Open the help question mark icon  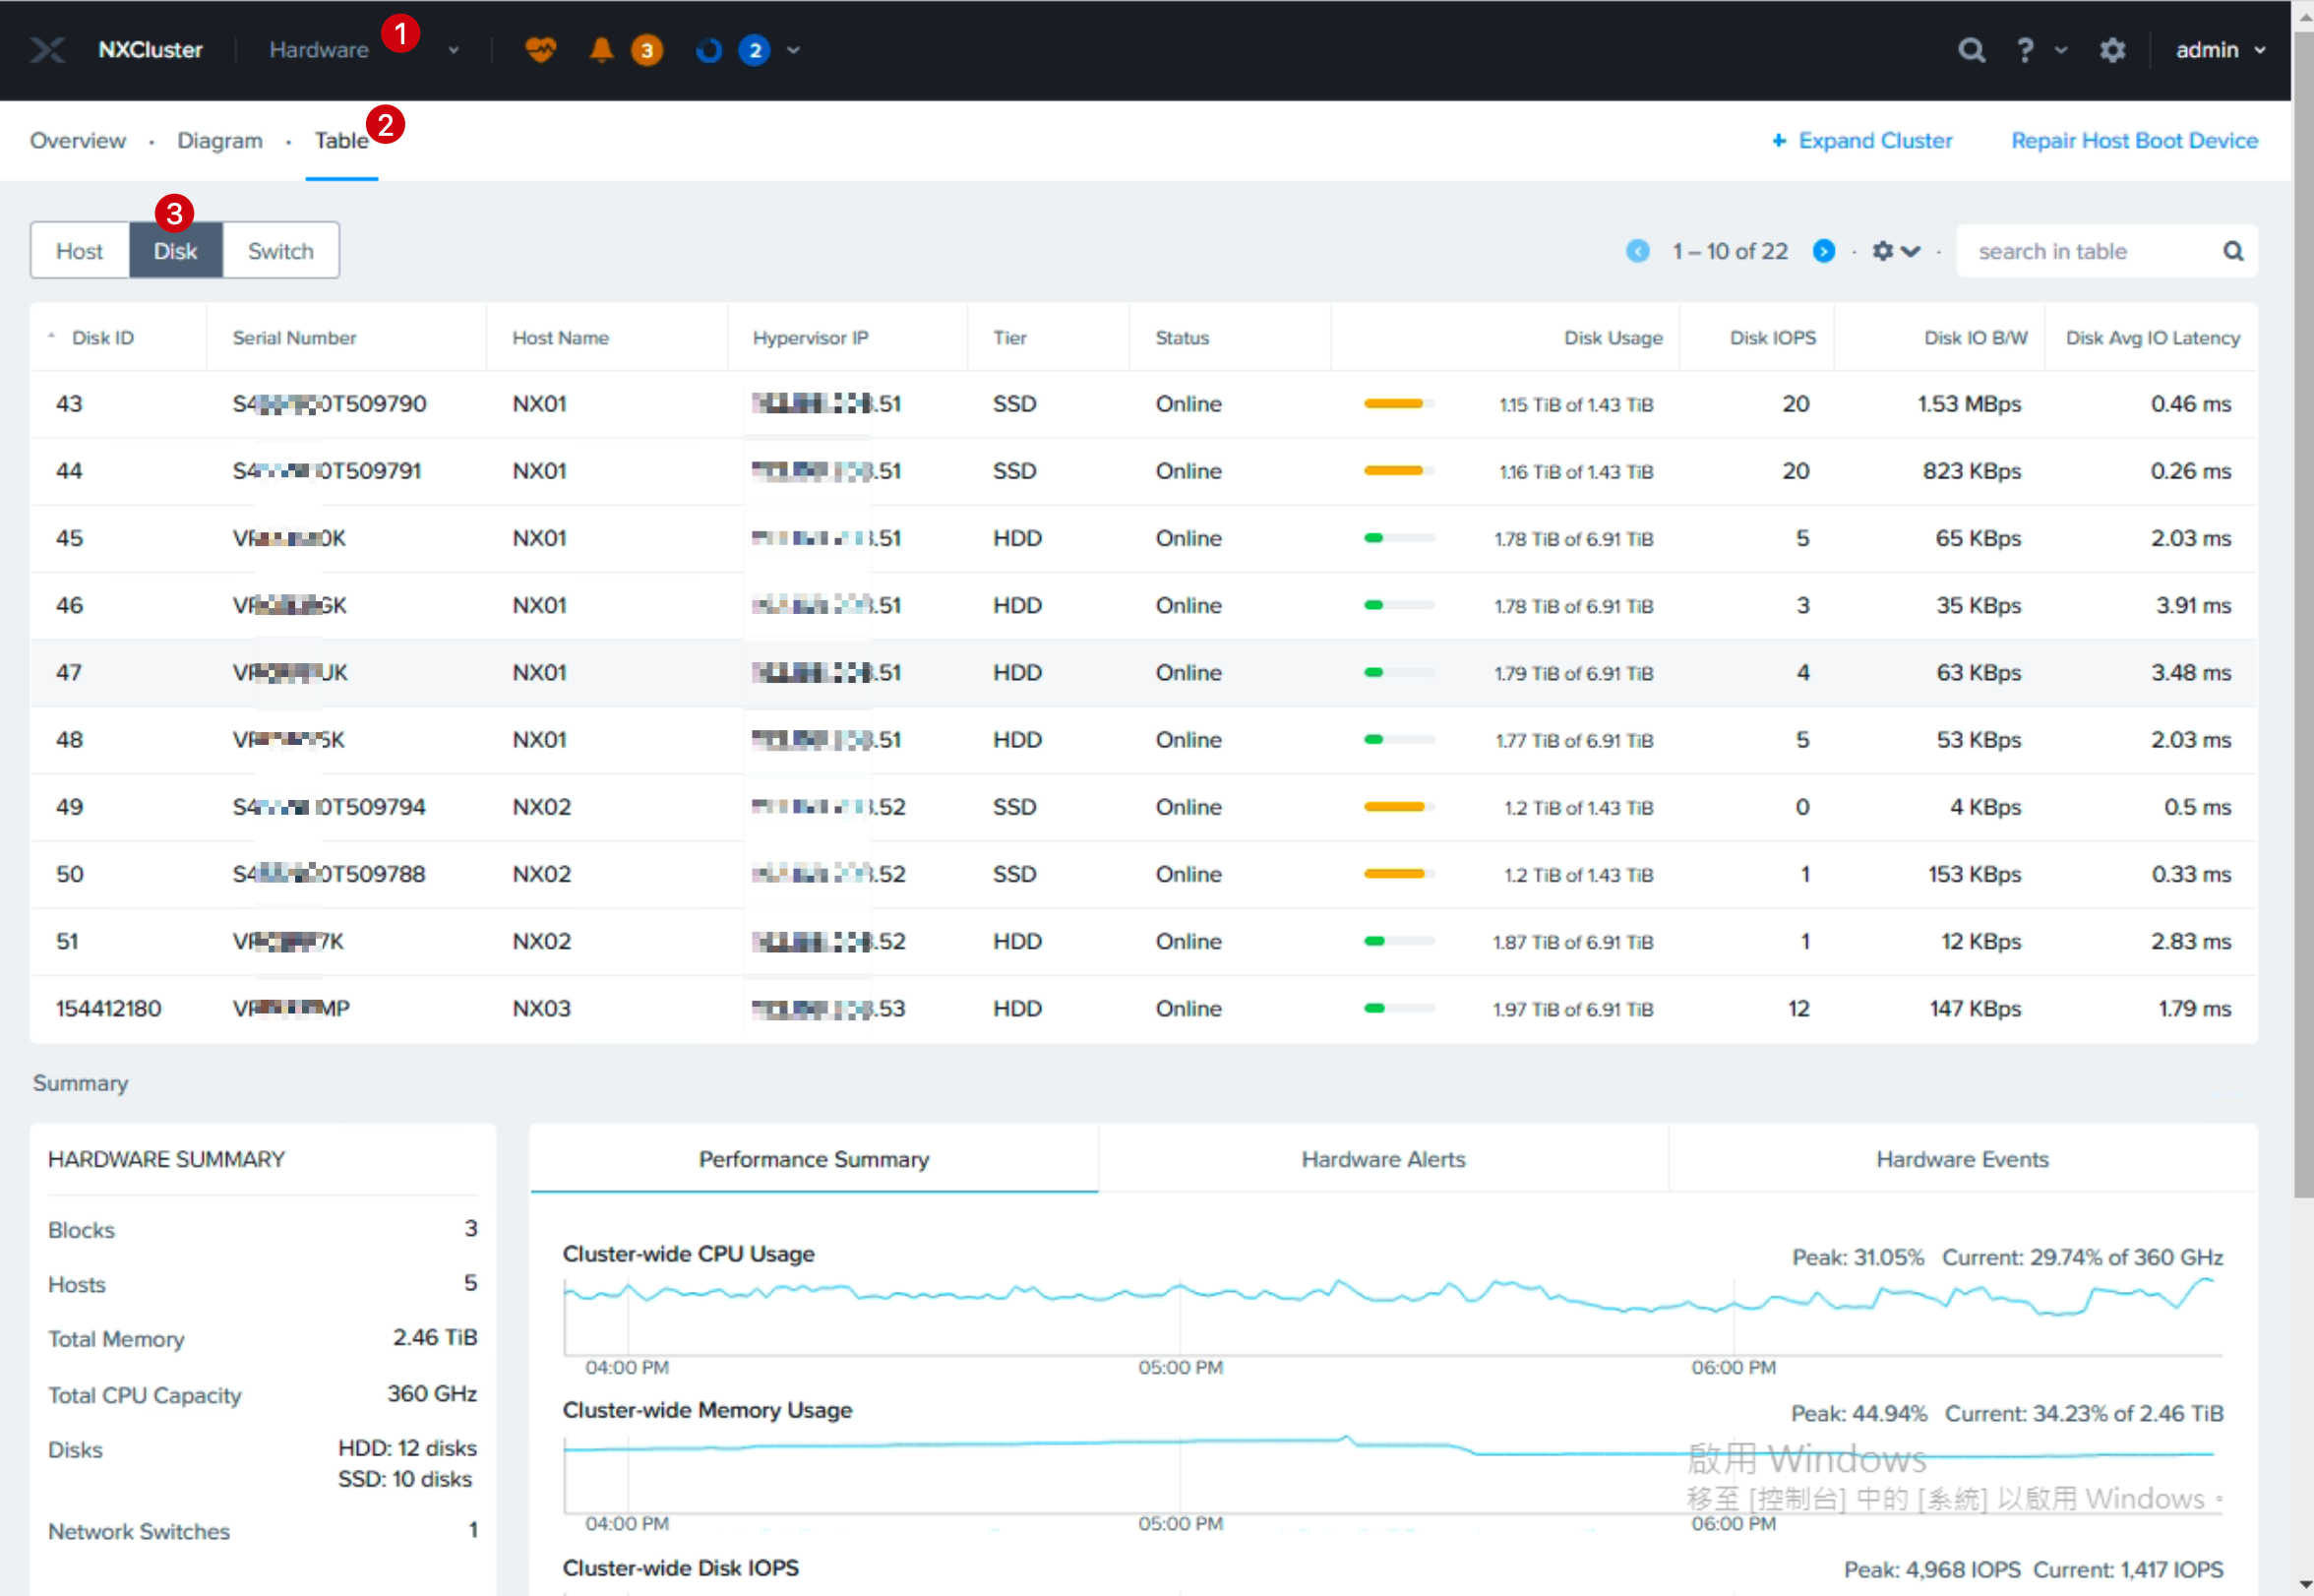pyautogui.click(x=2025, y=50)
